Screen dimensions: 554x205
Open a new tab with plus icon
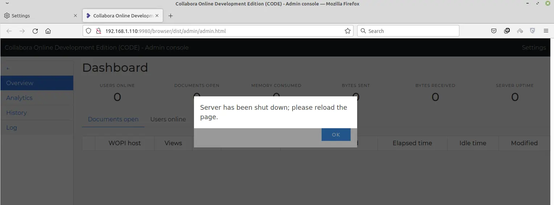[171, 16]
